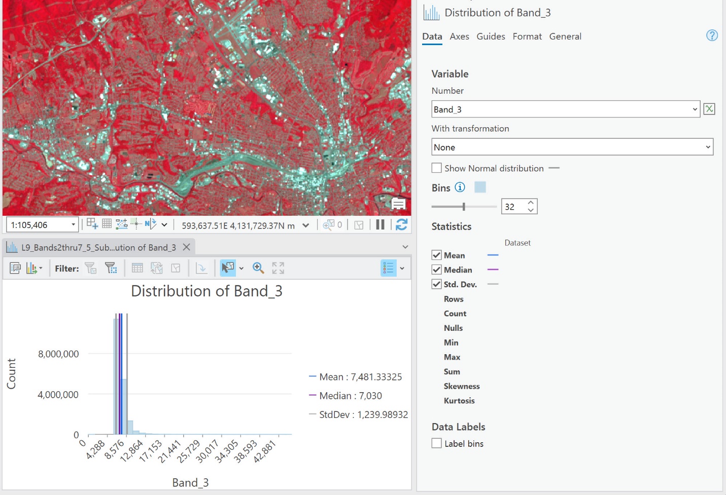Click Median line color swatch

click(x=493, y=270)
